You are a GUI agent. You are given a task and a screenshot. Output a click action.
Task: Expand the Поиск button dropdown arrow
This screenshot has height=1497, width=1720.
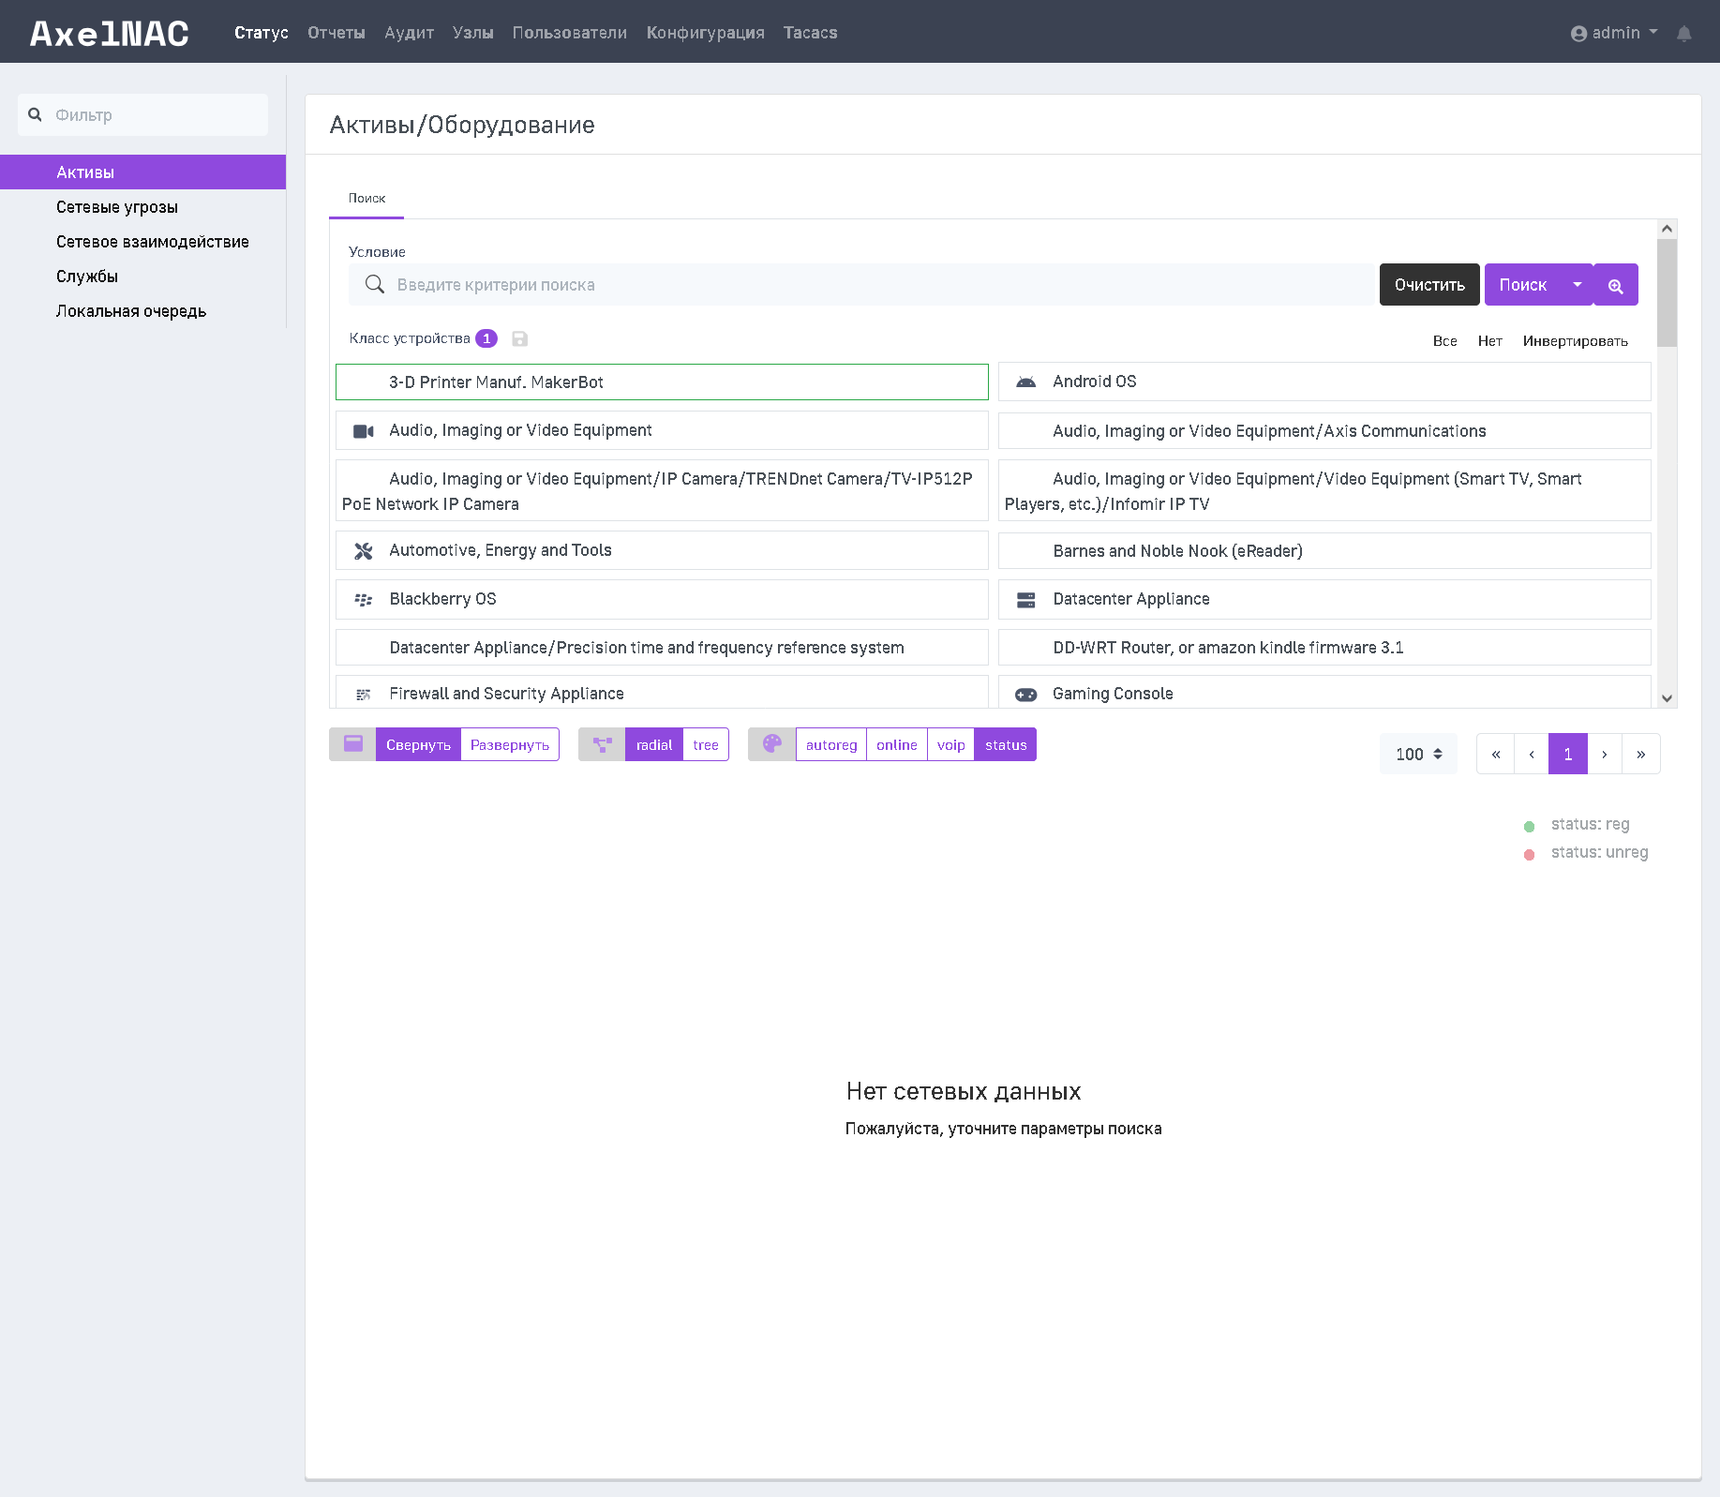click(x=1578, y=285)
